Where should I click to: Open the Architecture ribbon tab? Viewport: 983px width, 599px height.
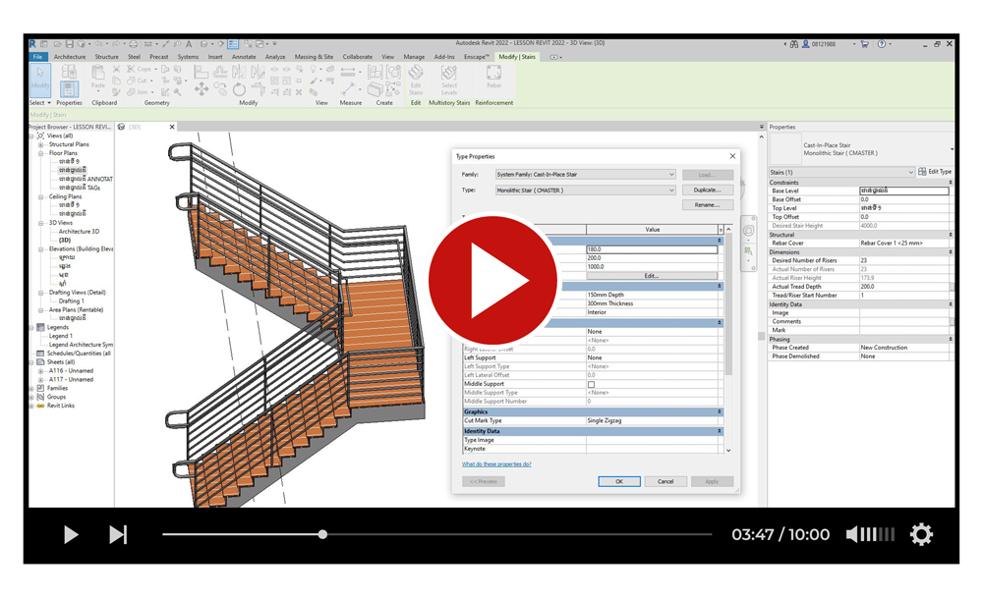(70, 57)
